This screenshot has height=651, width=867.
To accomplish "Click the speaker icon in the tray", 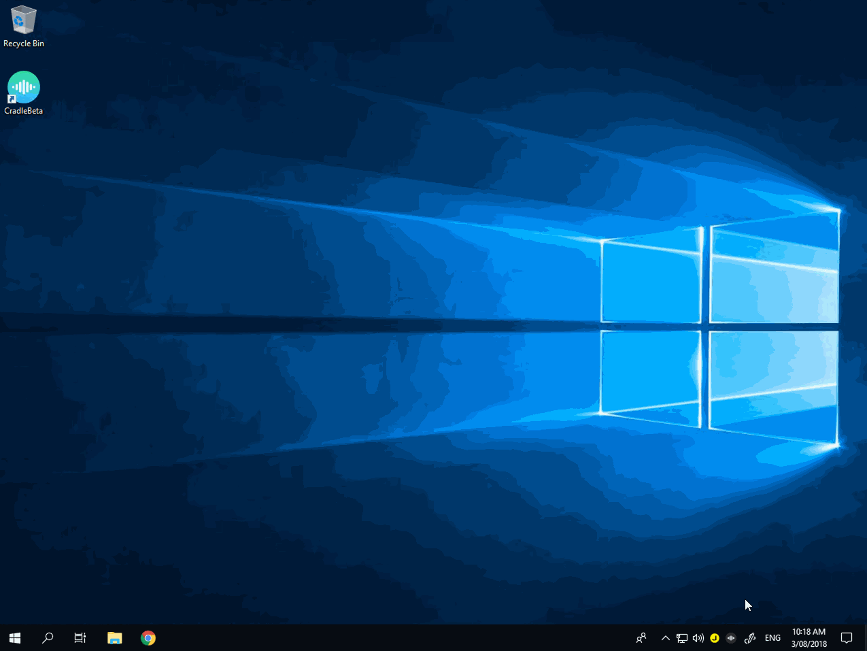I will coord(698,637).
